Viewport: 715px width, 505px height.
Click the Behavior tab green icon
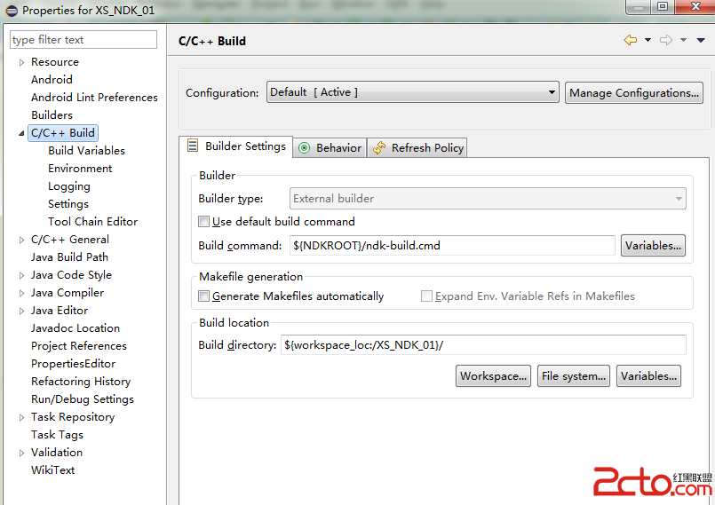[304, 147]
